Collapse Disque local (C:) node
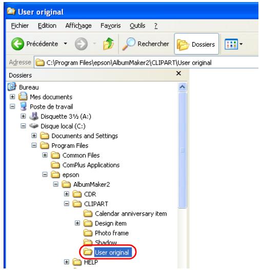This screenshot has height=270, width=260. tap(23, 126)
